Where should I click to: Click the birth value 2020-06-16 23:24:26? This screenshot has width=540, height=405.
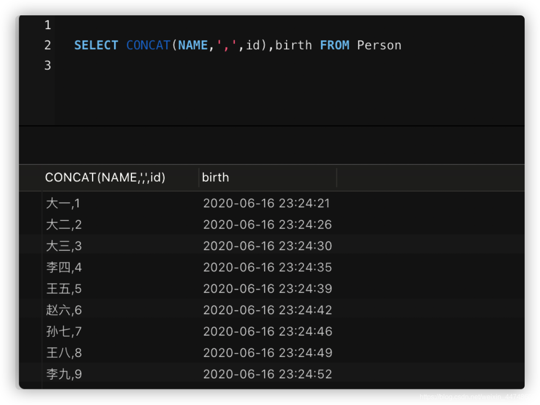[267, 225]
